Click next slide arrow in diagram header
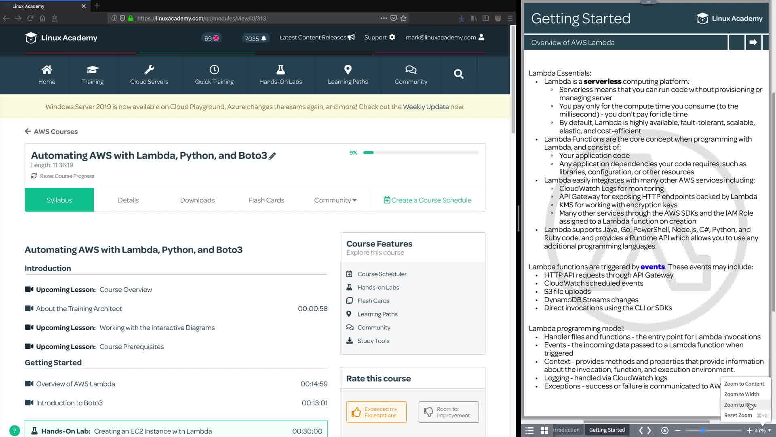Viewport: 776px width, 437px height. (x=753, y=42)
